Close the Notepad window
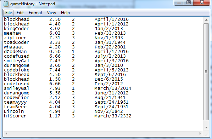Screen dimensions: 212x139 coord(202,2)
